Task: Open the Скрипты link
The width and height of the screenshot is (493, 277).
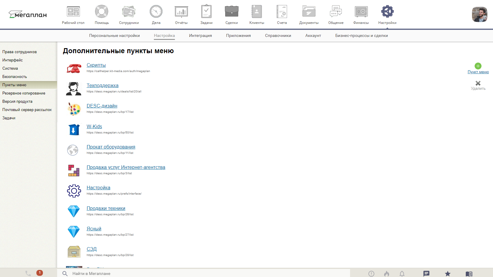Action: click(96, 65)
